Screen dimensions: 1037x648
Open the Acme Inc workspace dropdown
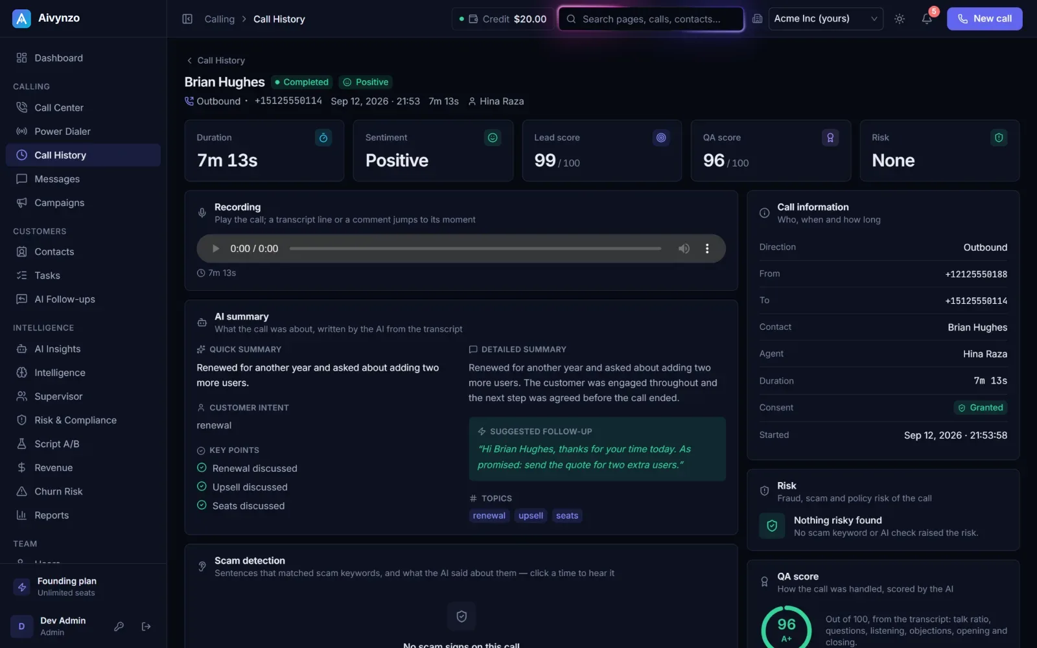tap(826, 19)
